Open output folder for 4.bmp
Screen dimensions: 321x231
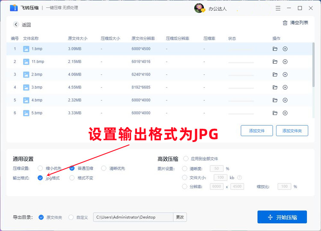[x=275, y=100]
